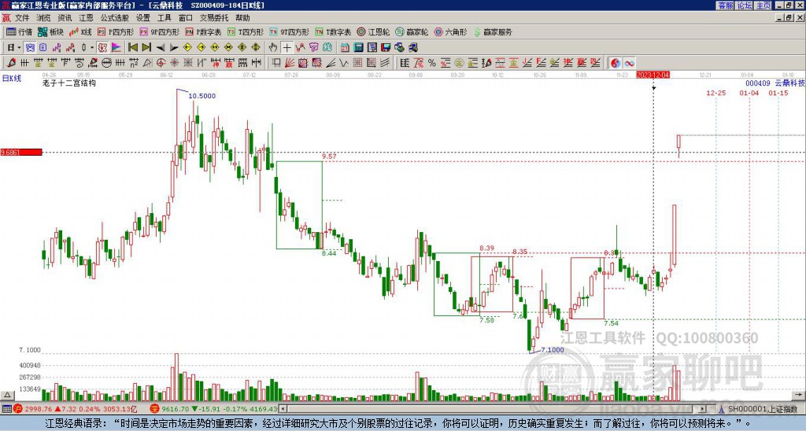
Task: Click the 板块 toolbar button
Action: pyautogui.click(x=50, y=31)
